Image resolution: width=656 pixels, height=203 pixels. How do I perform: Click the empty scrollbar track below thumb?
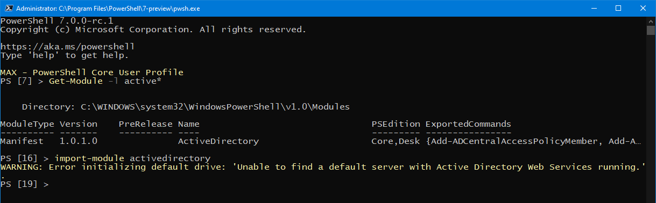[651, 115]
